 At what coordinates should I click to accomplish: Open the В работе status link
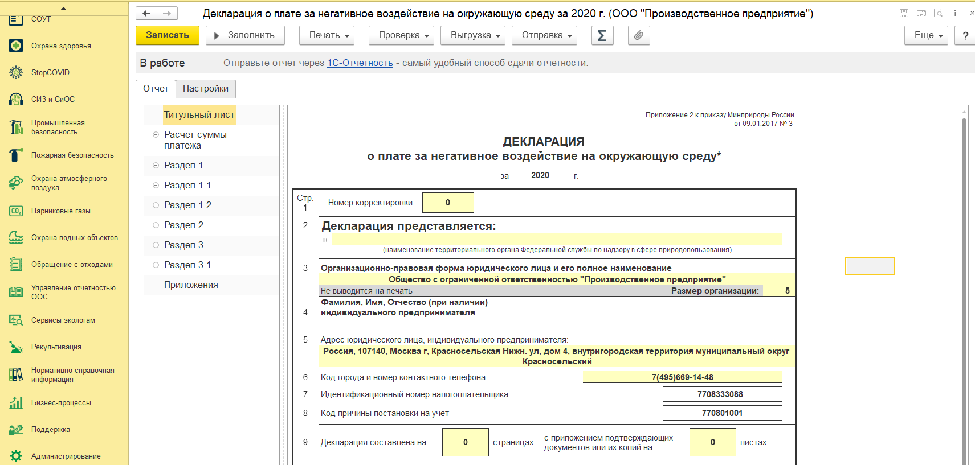pyautogui.click(x=162, y=63)
